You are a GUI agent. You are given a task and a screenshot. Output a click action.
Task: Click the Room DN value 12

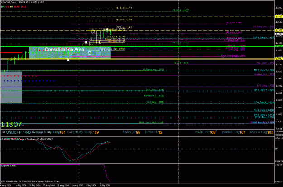160,132
